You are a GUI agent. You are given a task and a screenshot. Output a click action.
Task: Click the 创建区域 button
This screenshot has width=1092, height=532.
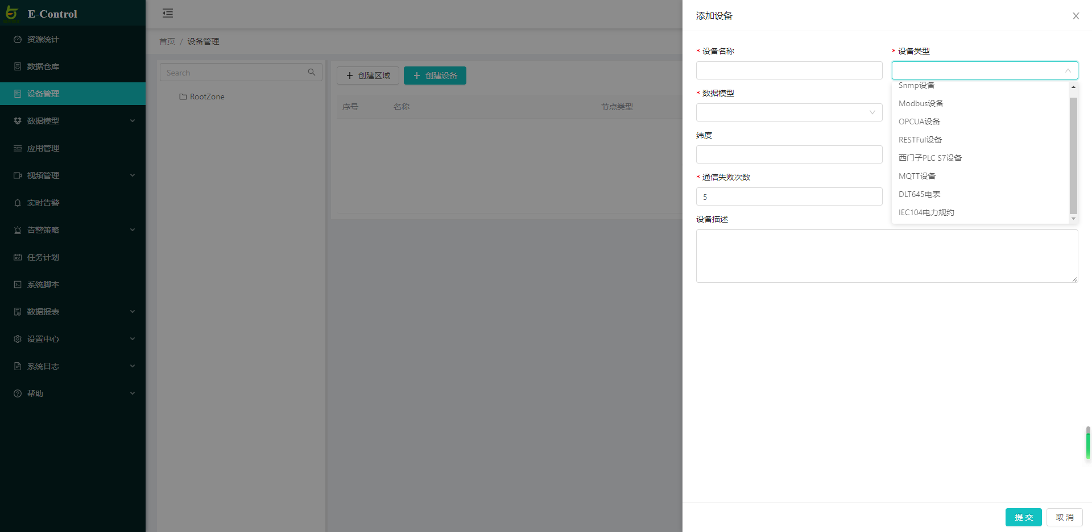point(368,76)
